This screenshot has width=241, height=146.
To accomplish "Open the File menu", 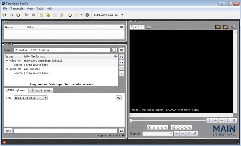I will point(5,8).
